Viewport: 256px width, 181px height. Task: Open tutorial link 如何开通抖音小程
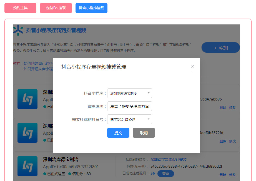[x=38, y=69]
